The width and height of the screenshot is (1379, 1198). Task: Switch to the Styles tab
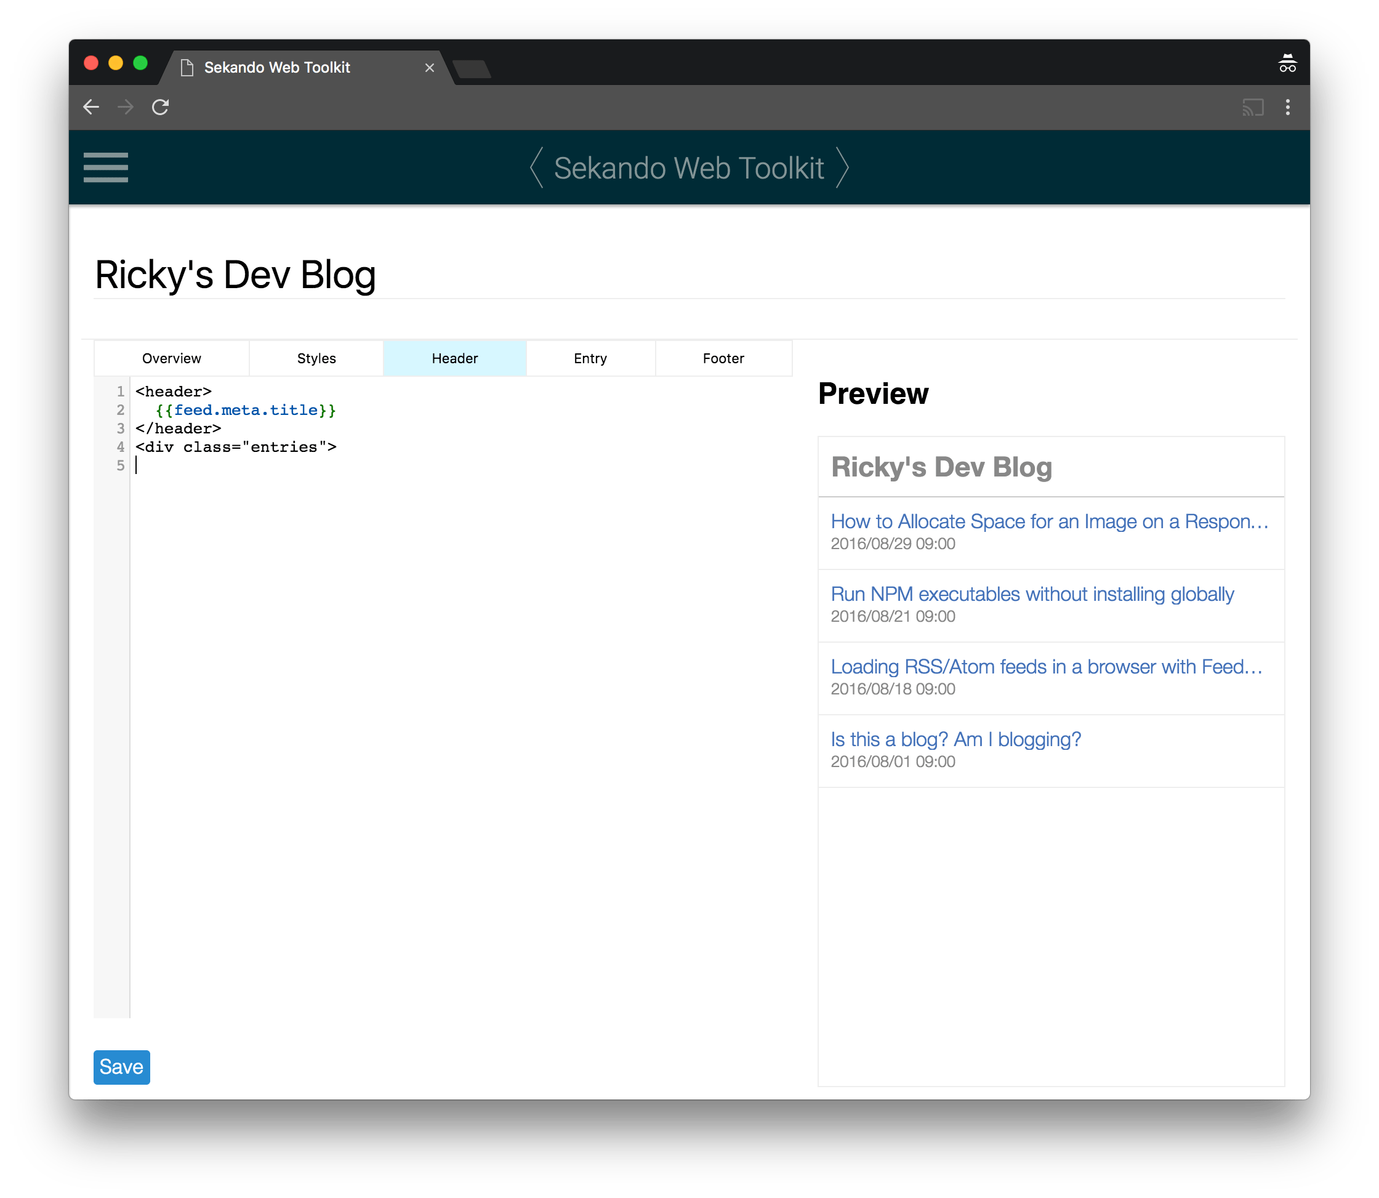[x=316, y=358]
